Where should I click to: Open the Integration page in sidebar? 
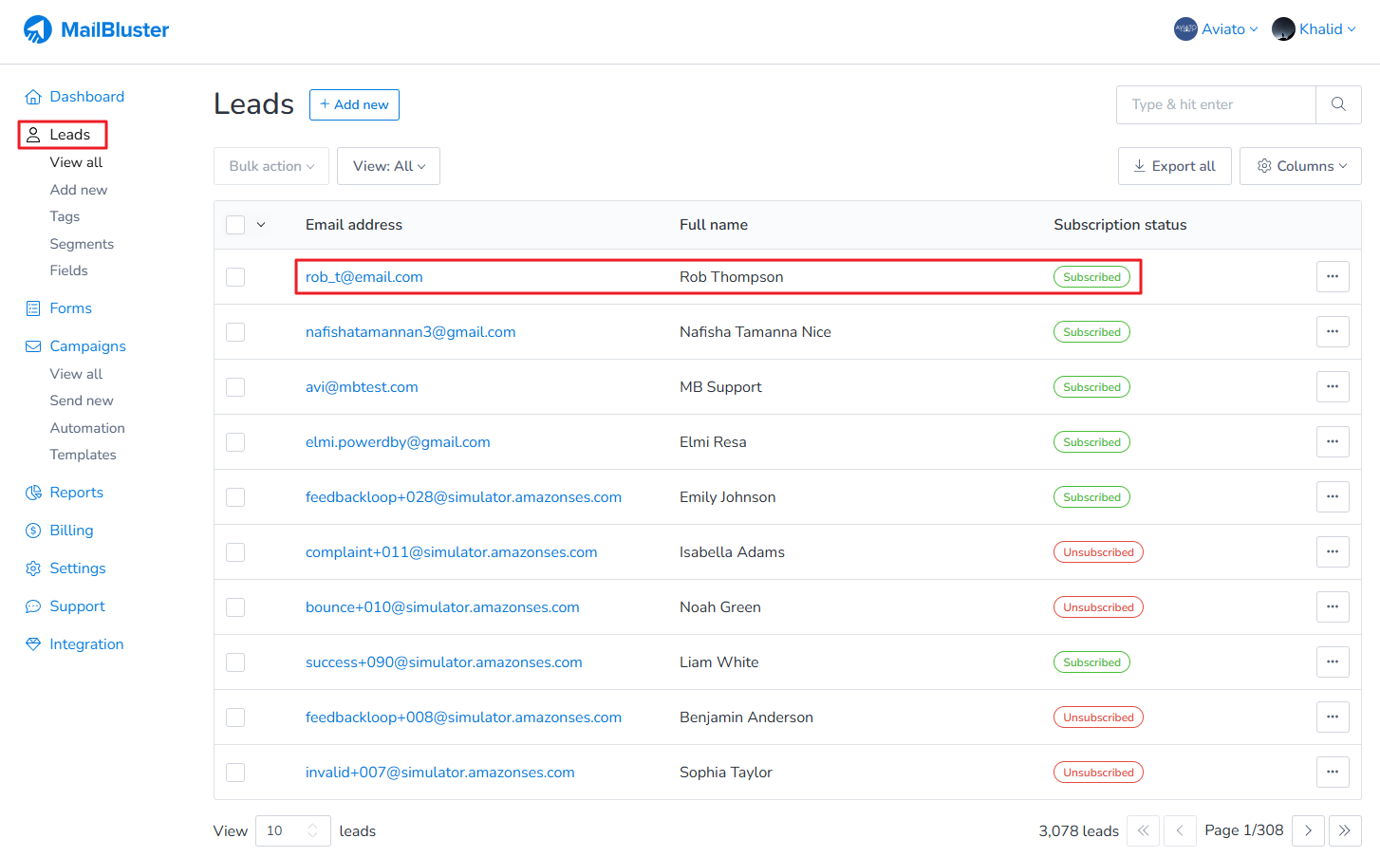86,644
